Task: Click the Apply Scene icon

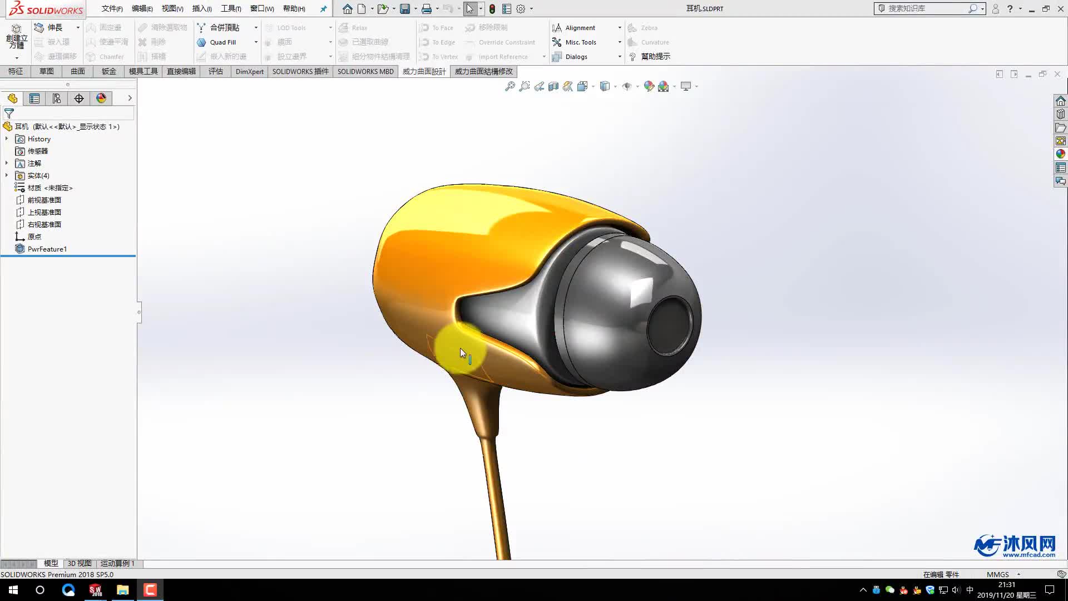Action: tap(663, 86)
